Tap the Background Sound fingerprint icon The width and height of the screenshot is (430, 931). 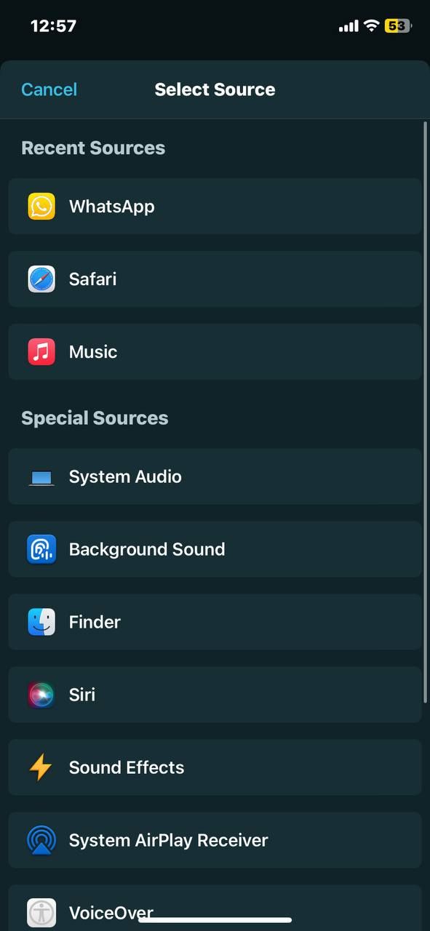[x=41, y=549]
